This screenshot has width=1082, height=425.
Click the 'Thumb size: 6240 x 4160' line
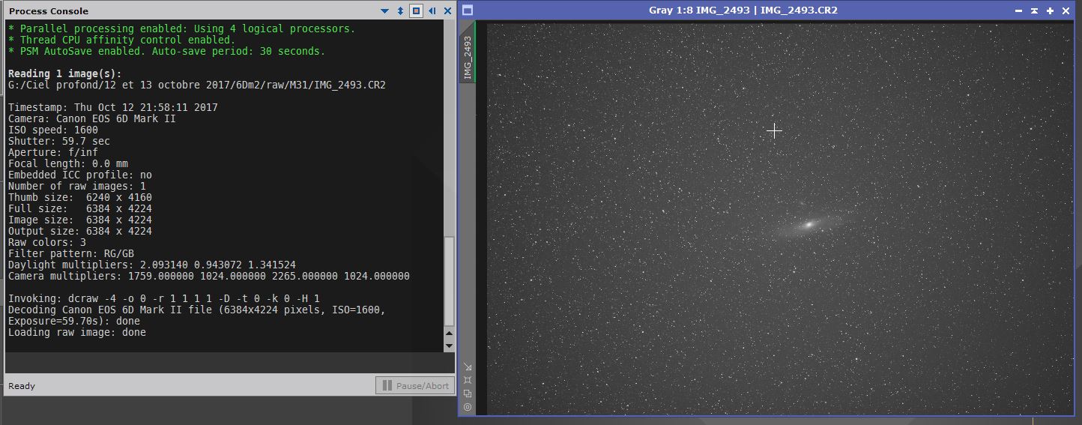click(79, 197)
